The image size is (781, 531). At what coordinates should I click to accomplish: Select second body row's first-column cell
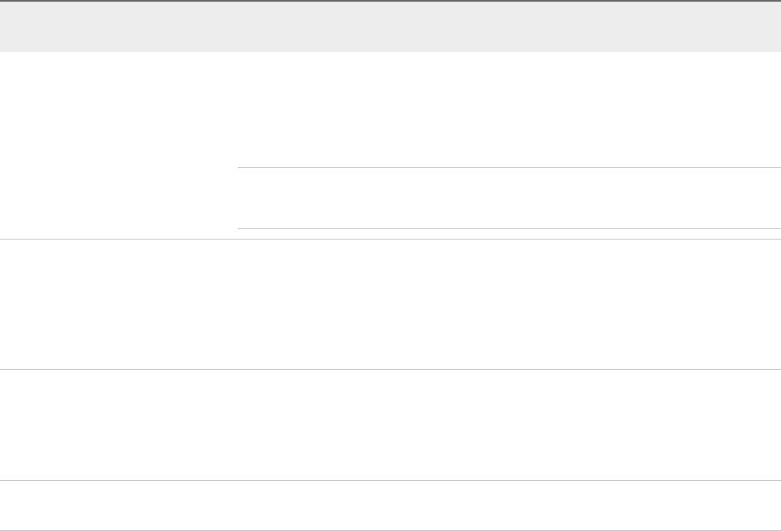tap(118, 305)
